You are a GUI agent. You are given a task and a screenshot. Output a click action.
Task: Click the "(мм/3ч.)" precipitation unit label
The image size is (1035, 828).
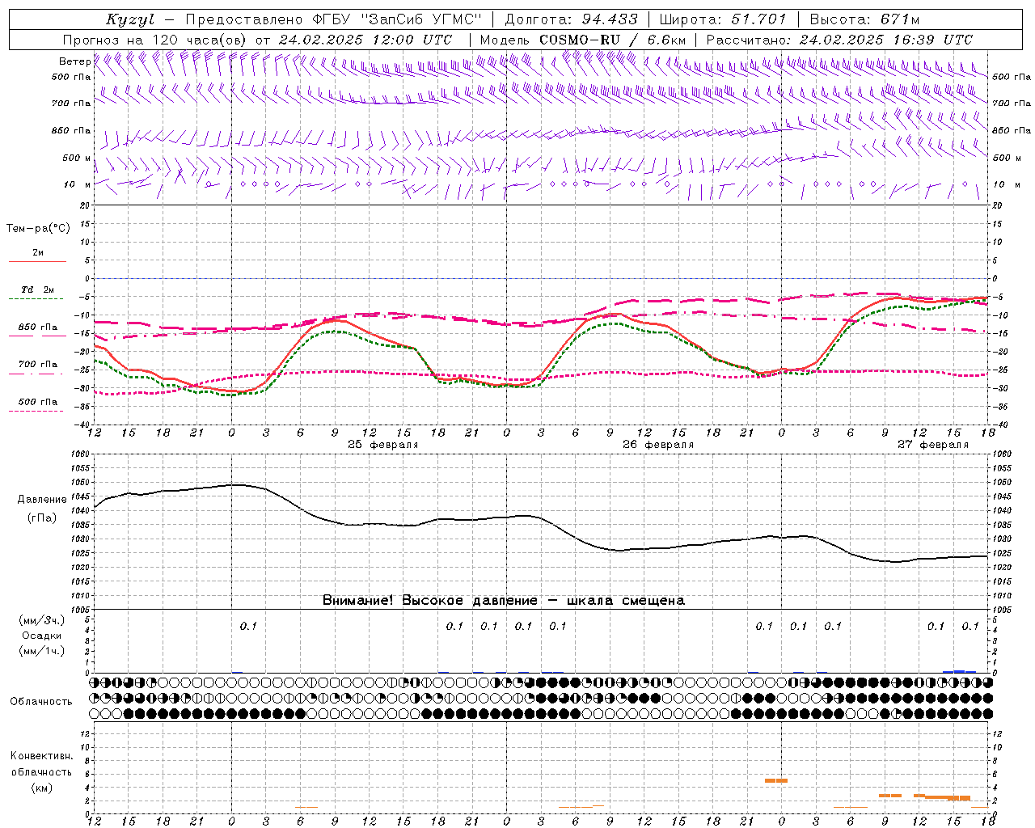[x=42, y=620]
